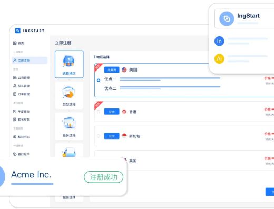The width and height of the screenshot is (274, 209).
Task: Open 公司管理 in the sidebar
Action: [x=21, y=78]
